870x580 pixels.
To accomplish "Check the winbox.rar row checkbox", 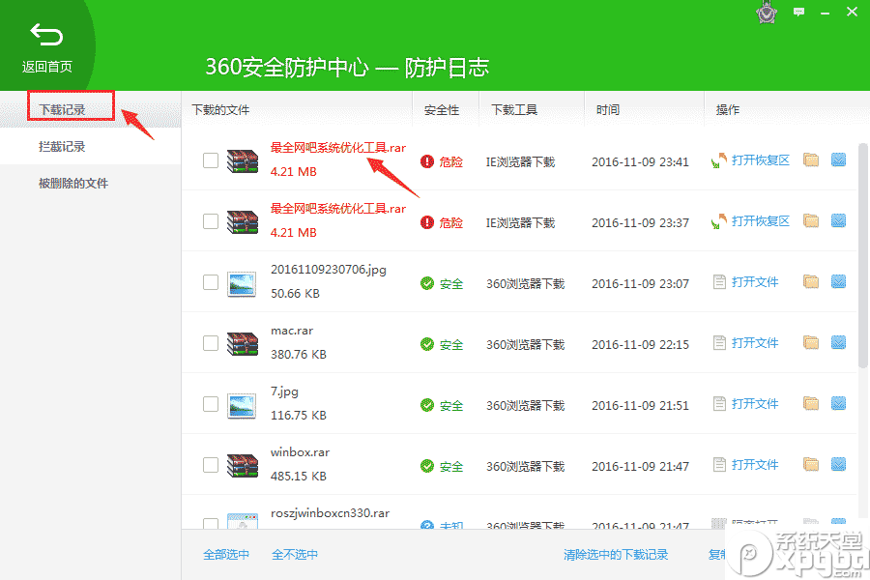I will pyautogui.click(x=210, y=464).
